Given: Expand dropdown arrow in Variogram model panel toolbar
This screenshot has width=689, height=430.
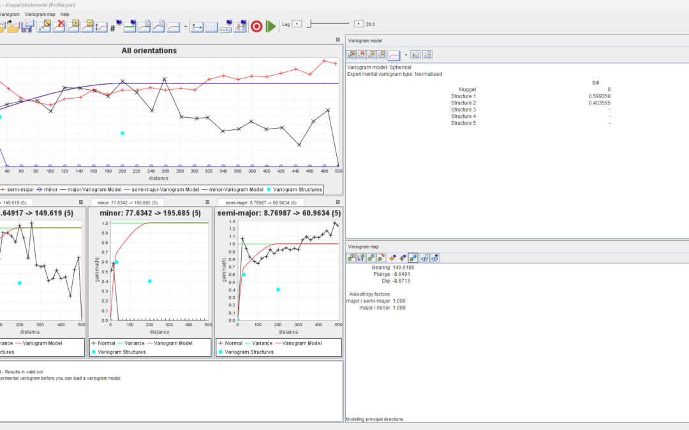Looking at the screenshot, I should [x=406, y=55].
